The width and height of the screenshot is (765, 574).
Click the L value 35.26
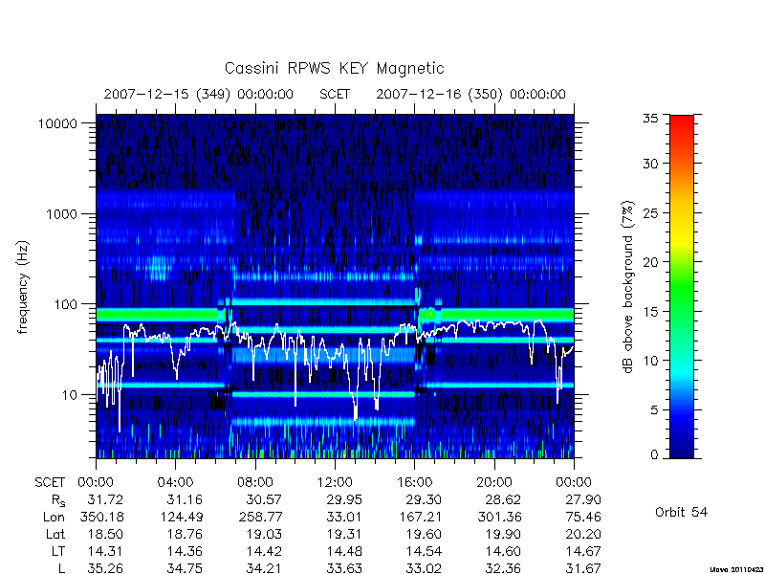coord(105,568)
